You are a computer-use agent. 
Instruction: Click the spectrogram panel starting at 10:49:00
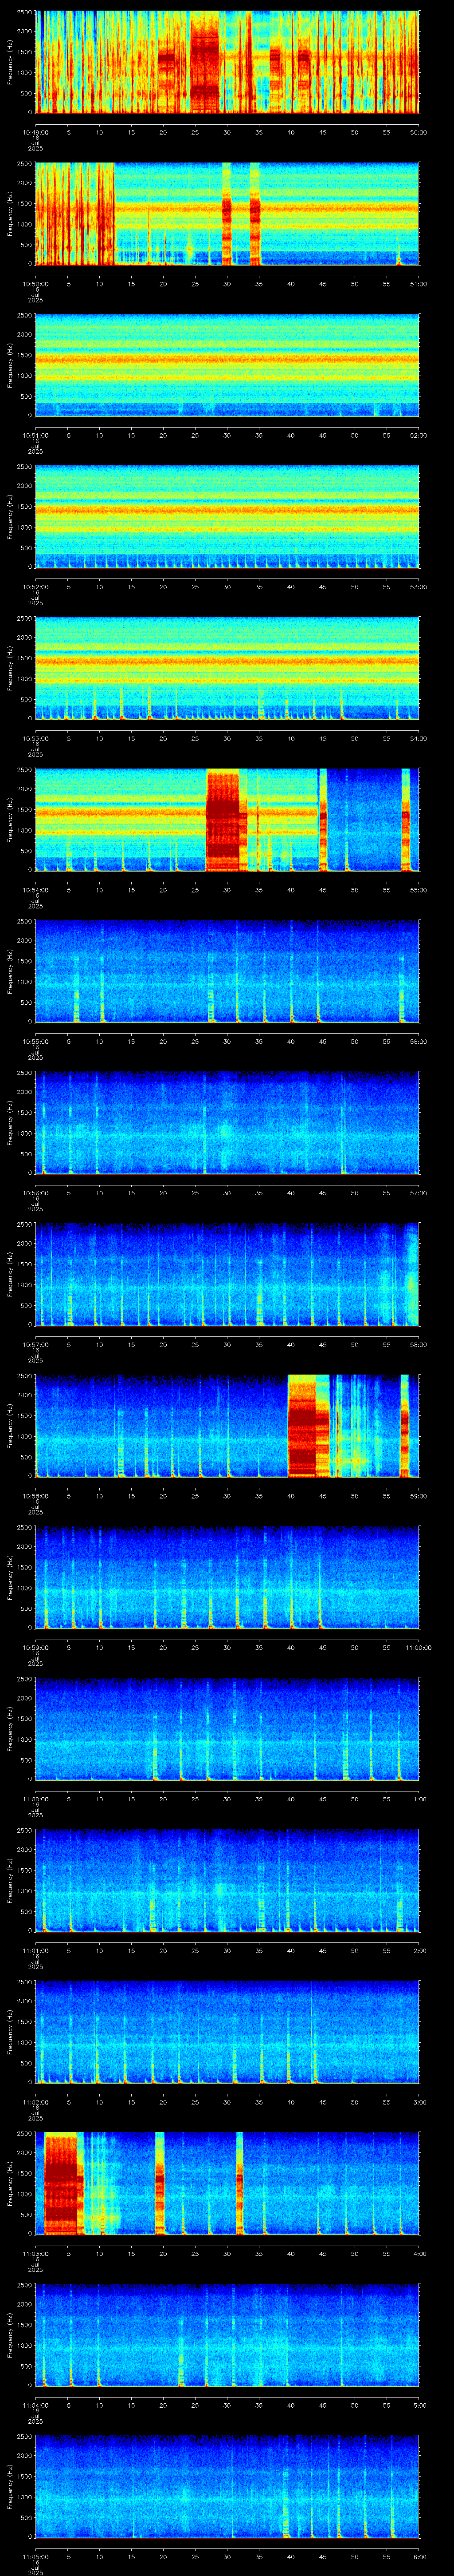coord(227,62)
